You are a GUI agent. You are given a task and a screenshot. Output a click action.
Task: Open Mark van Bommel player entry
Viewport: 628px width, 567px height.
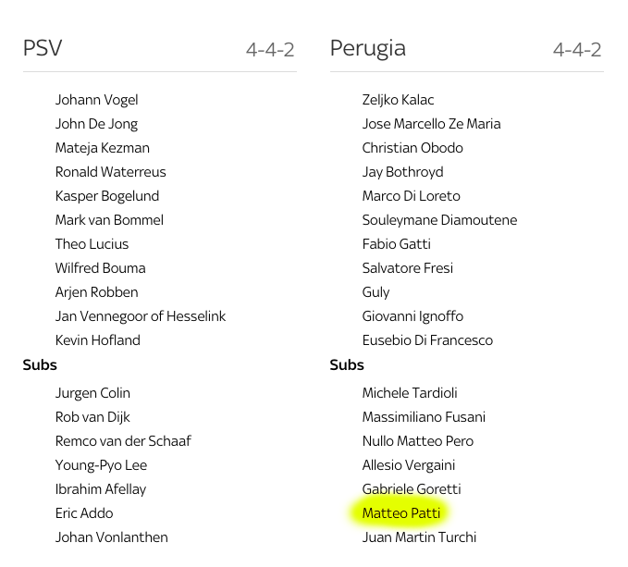(x=109, y=220)
